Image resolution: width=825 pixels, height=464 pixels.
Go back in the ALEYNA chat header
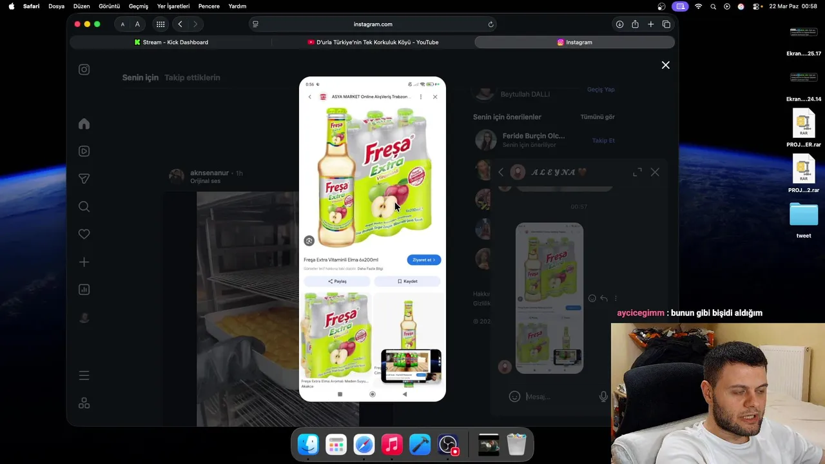501,172
